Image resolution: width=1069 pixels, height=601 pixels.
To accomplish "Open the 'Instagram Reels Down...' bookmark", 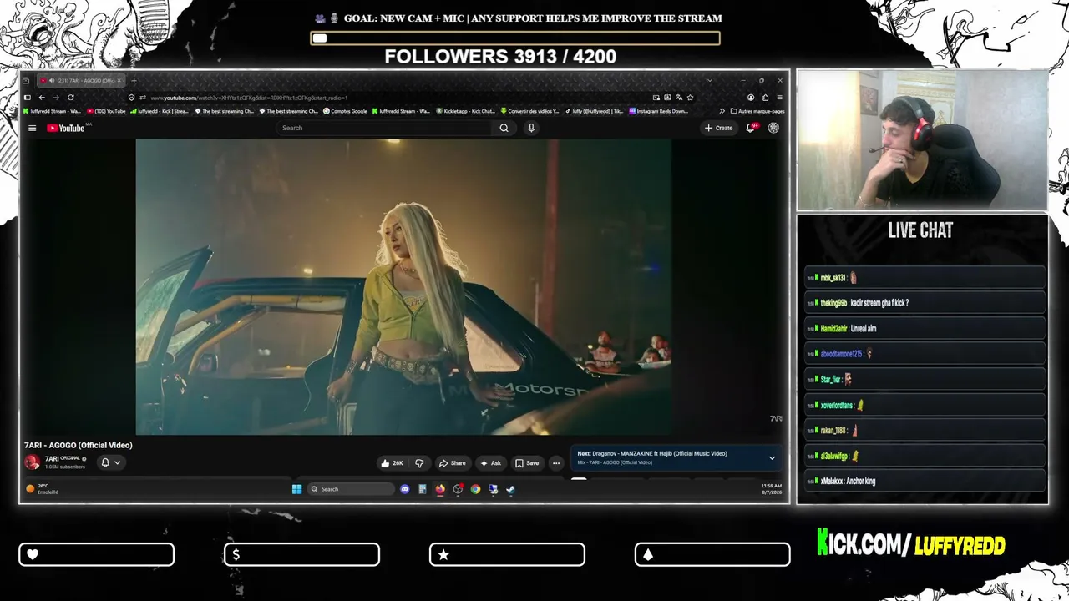I will [659, 111].
